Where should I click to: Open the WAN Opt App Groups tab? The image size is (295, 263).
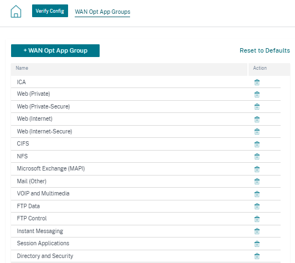click(102, 12)
